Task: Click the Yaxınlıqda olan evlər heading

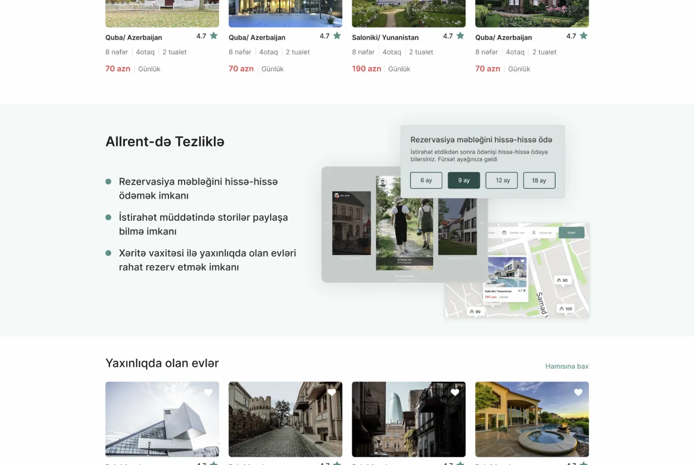Action: [162, 363]
